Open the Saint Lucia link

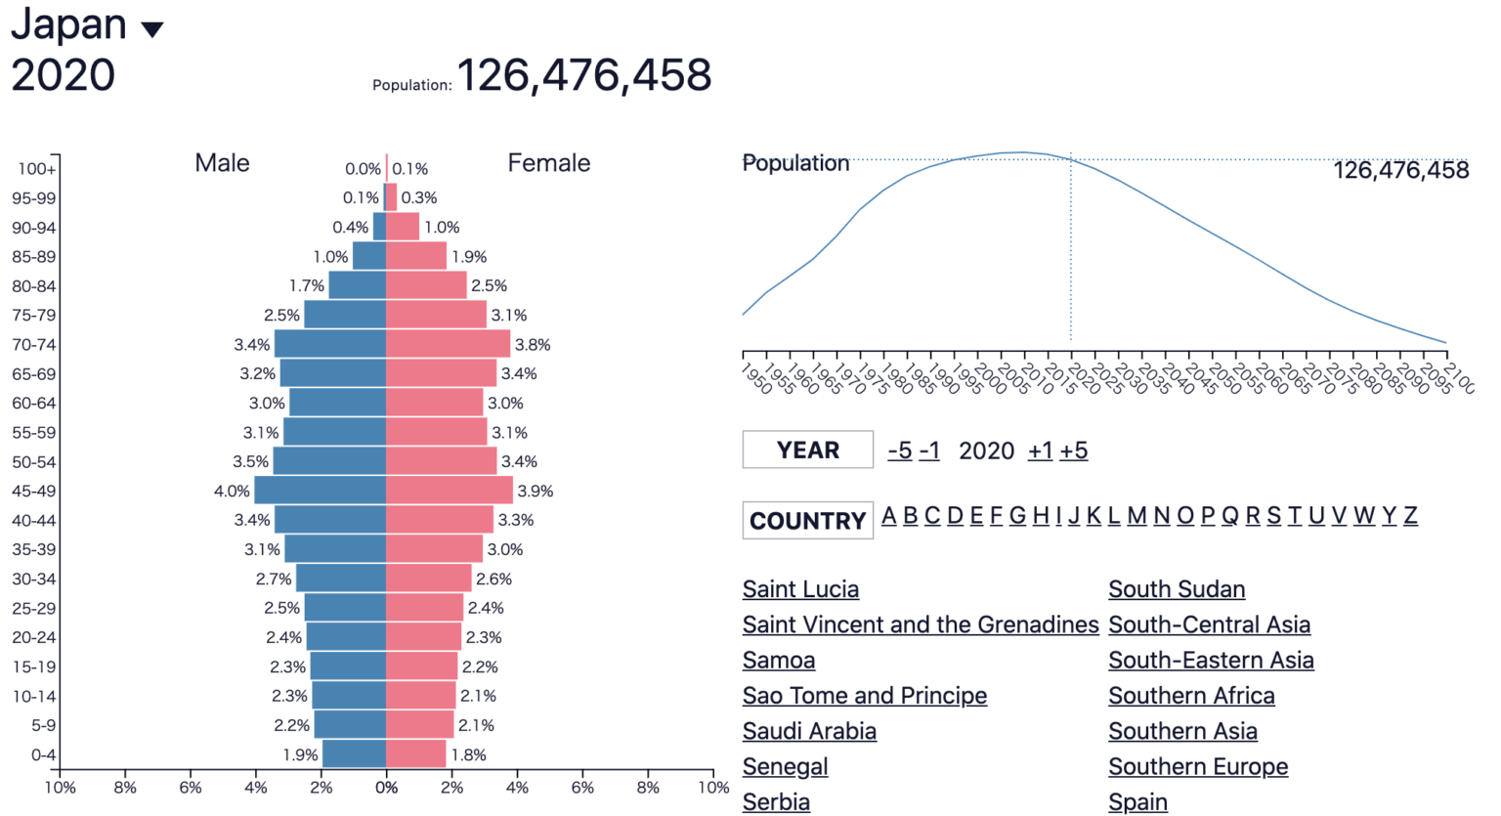pos(800,589)
